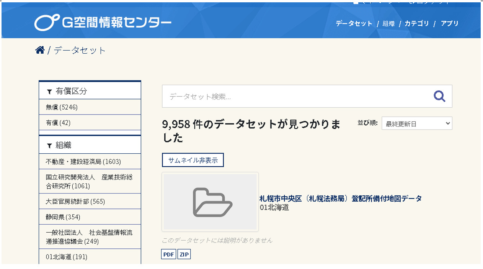Click the filter funnel icon beside 組織

pos(49,146)
